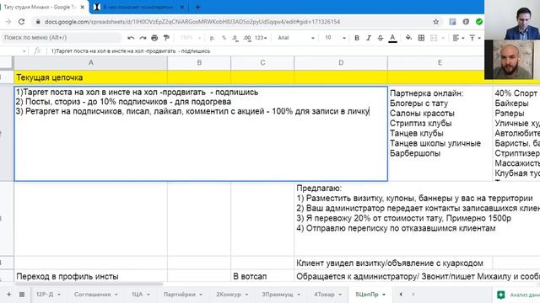
Task: Open name box dropdown arrow
Action: pos(24,51)
